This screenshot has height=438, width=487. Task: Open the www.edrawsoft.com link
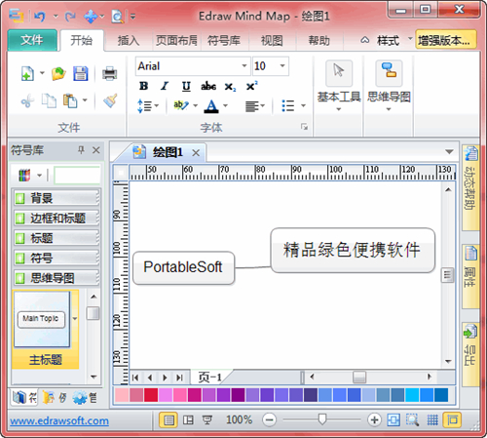coord(59,420)
